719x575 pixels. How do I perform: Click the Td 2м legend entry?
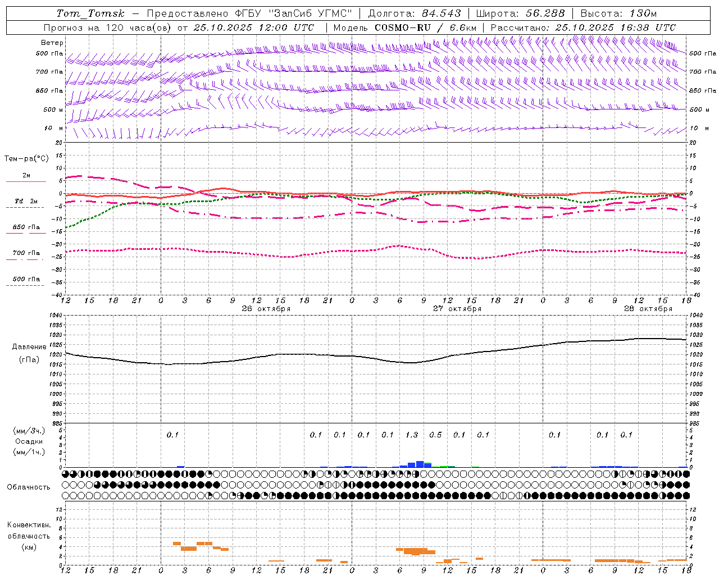coord(26,201)
